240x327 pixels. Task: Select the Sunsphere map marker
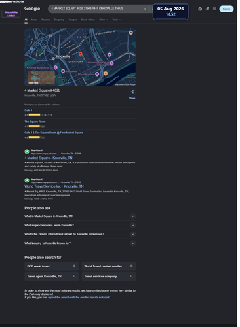pyautogui.click(x=63, y=71)
